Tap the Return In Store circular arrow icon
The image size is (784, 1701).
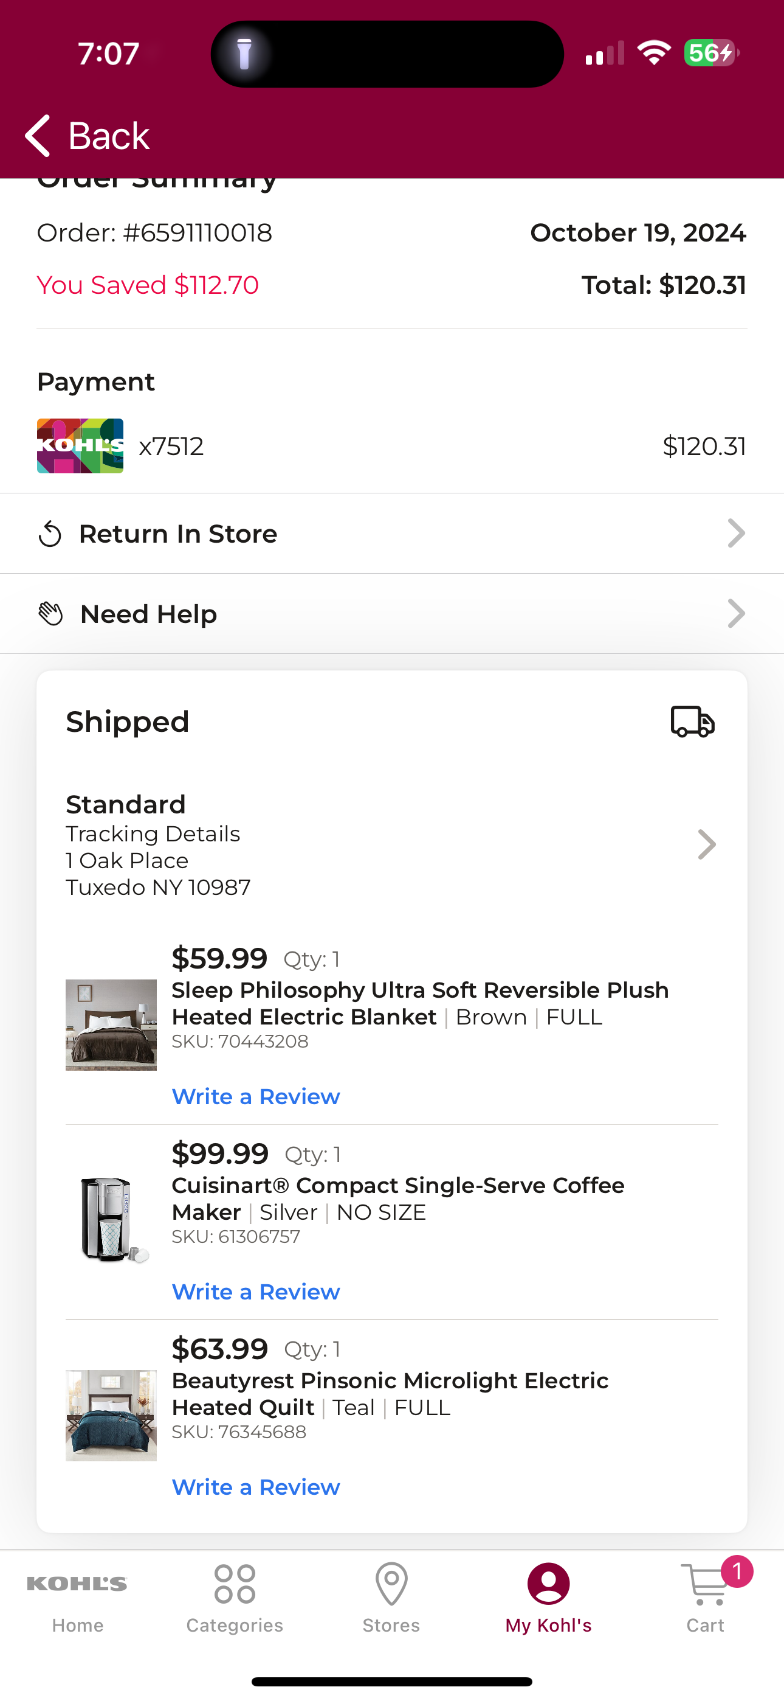pos(50,534)
